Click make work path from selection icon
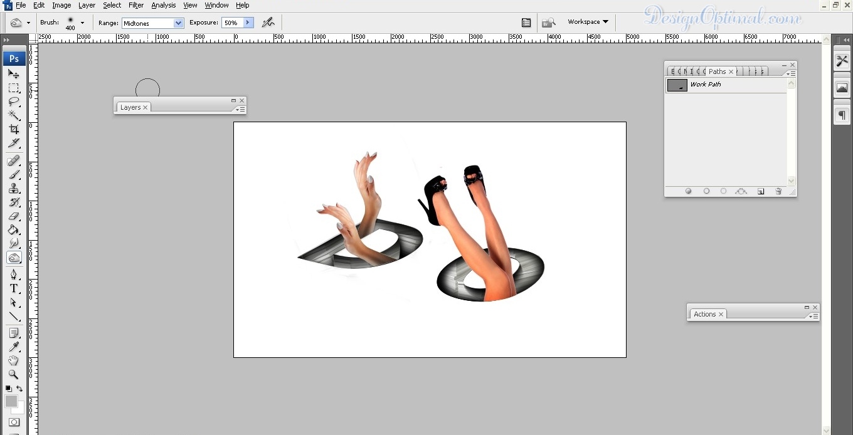Viewport: 853px width, 435px height. point(741,191)
